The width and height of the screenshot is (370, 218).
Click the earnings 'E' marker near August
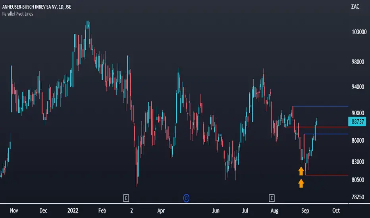272,198
